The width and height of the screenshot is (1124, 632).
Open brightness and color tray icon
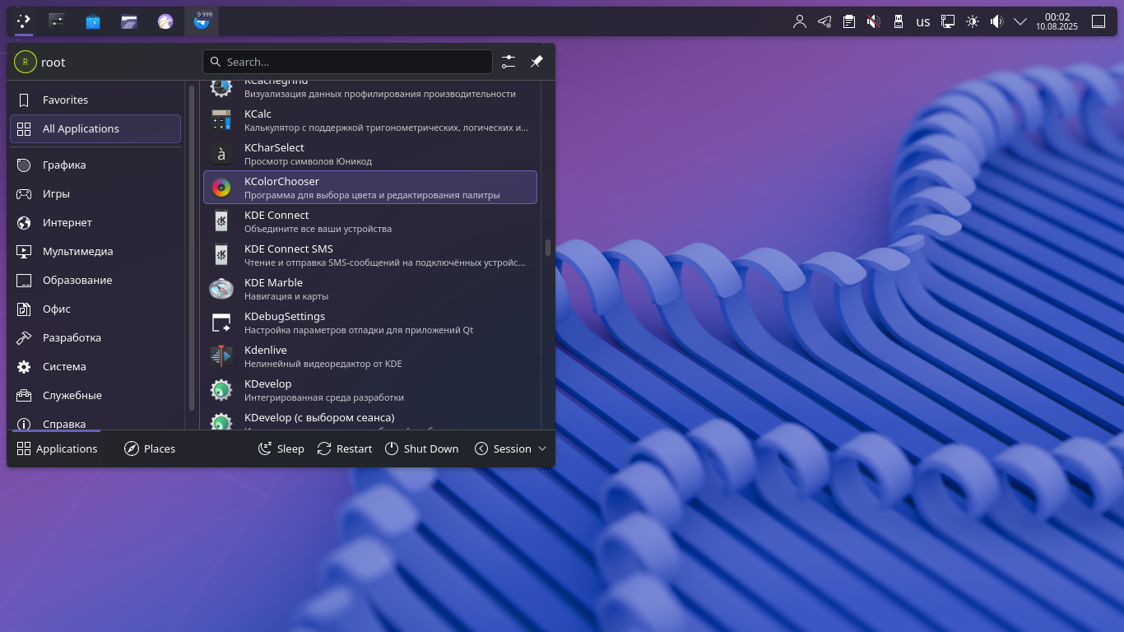pyautogui.click(x=973, y=22)
